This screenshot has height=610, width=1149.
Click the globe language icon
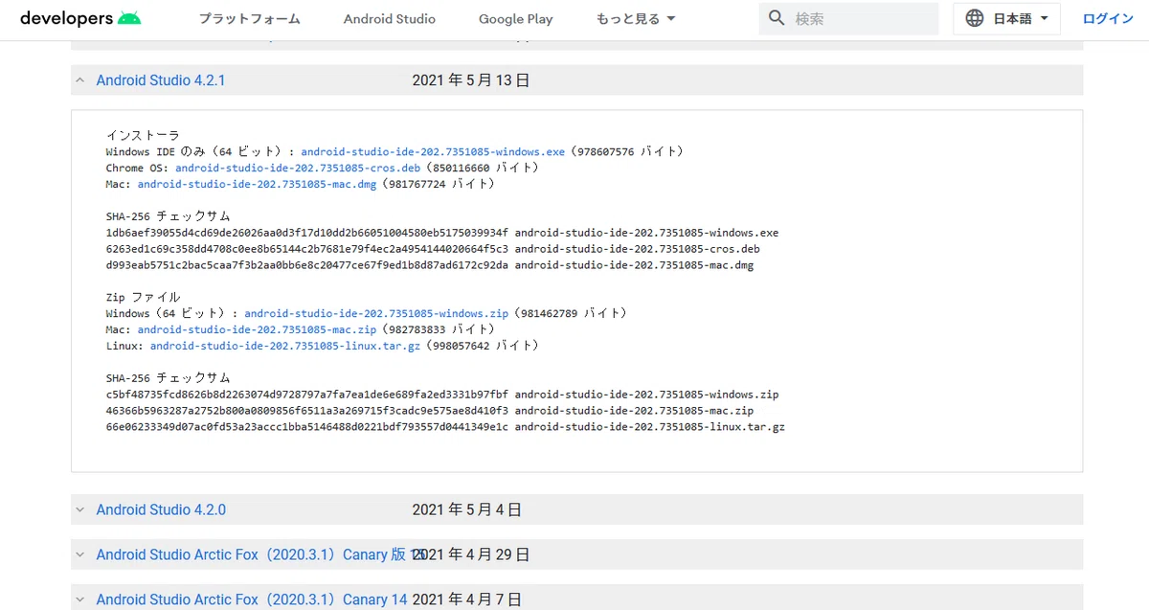tap(975, 18)
